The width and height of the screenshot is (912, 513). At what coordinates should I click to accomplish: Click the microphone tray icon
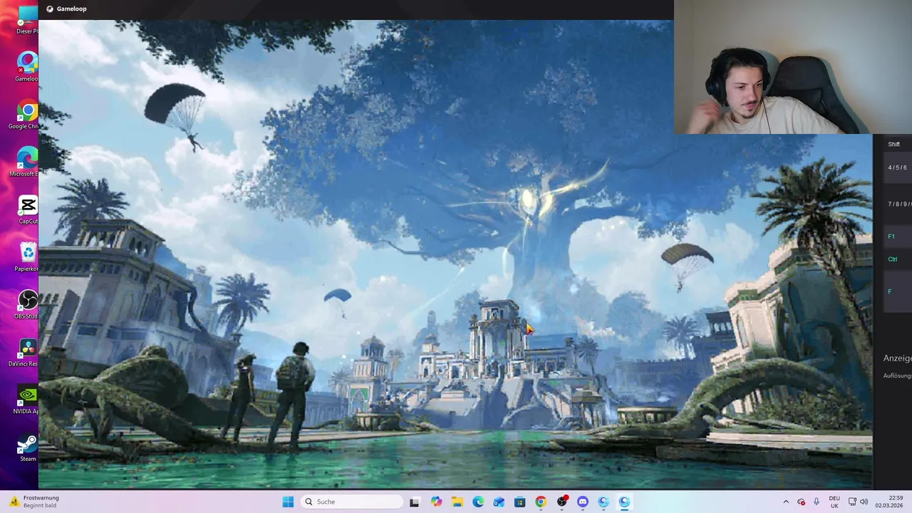point(817,502)
